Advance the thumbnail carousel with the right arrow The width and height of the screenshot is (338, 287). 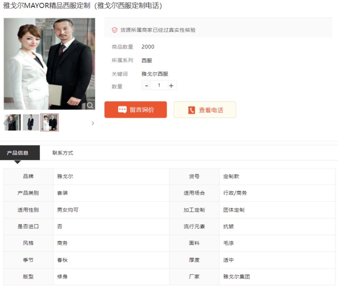pos(93,123)
